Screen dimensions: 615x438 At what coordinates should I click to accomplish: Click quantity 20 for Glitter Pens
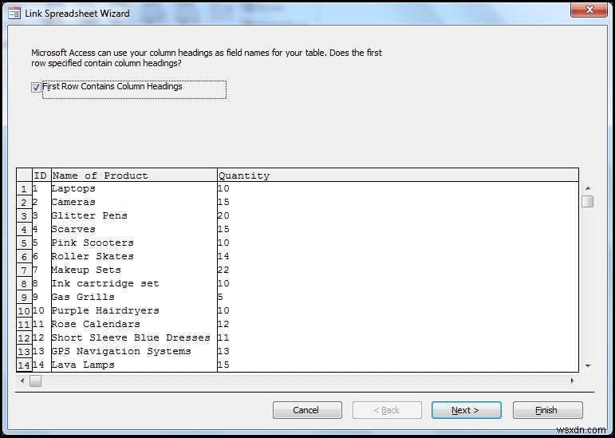tap(398, 215)
